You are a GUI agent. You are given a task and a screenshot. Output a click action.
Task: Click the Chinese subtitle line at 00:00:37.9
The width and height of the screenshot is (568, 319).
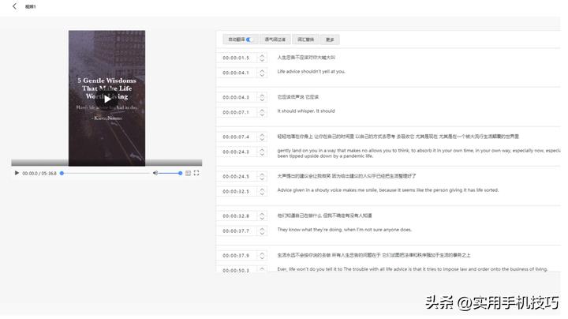374,255
